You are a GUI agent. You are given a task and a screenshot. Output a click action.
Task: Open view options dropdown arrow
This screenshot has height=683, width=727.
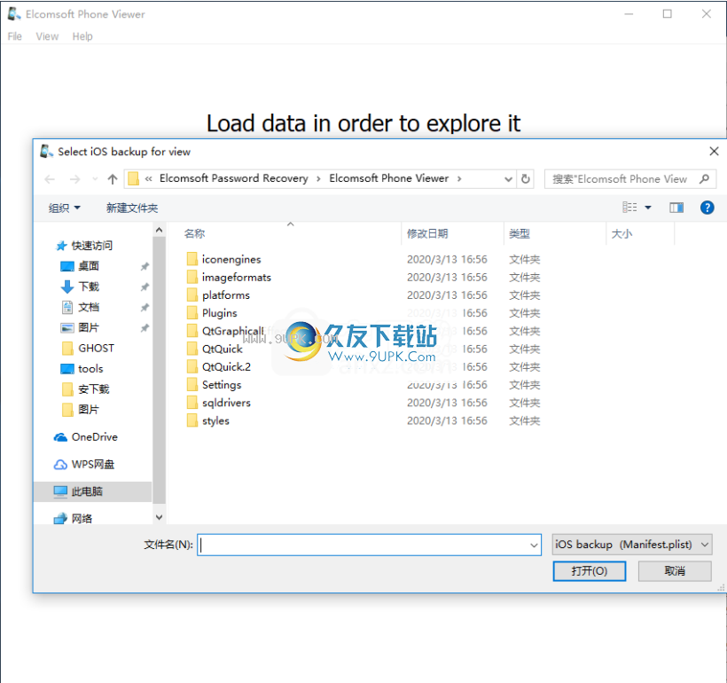[648, 208]
